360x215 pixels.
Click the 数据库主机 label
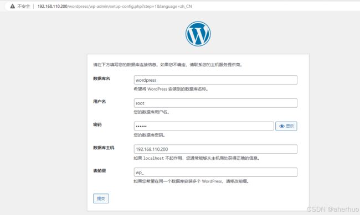[104, 148]
